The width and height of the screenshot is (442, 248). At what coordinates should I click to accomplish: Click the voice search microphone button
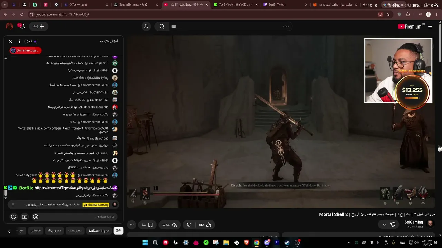[146, 27]
